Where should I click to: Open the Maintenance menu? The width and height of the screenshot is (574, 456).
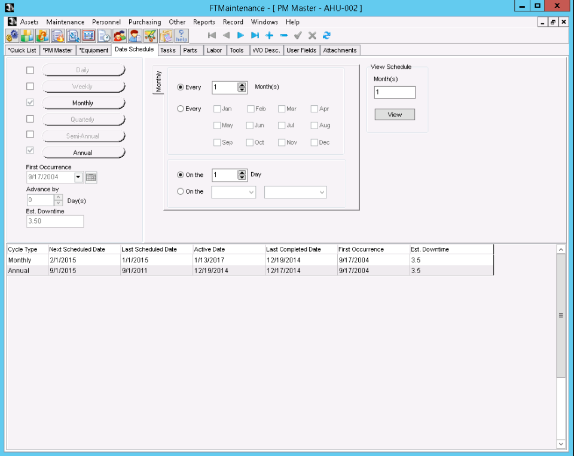pyautogui.click(x=65, y=22)
